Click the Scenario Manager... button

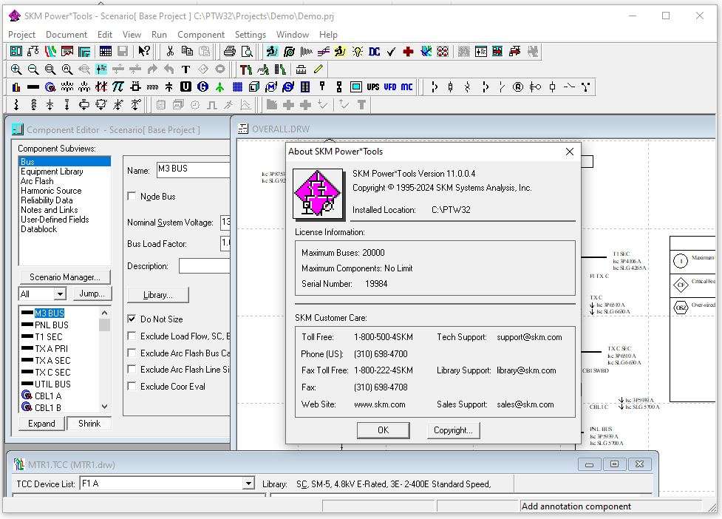65,277
